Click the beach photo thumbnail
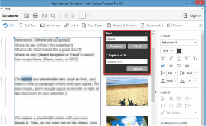This screenshot has height=126, width=206. (x=127, y=91)
